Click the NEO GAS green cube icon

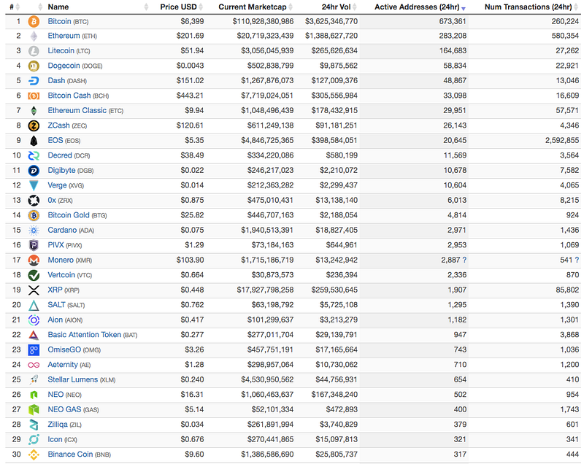tap(34, 410)
